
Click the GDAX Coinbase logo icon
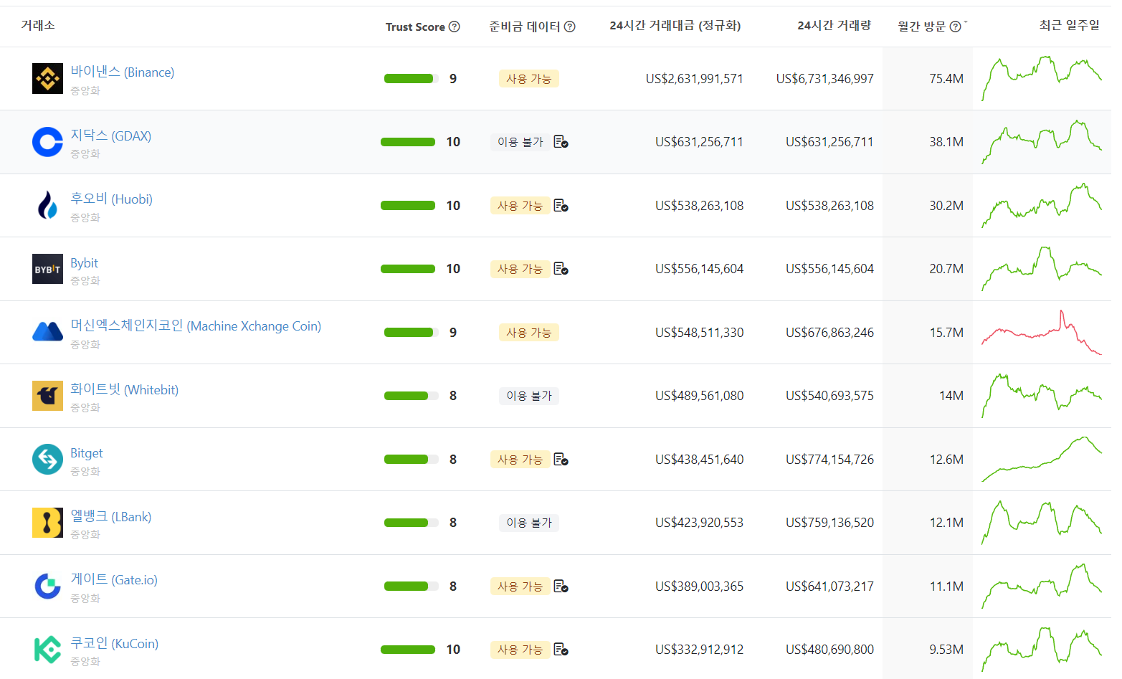[47, 142]
